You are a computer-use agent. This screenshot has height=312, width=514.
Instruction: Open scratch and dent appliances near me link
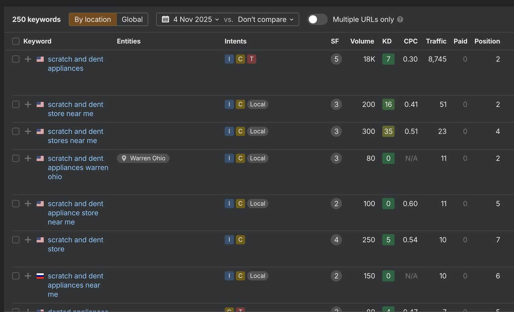coord(75,285)
